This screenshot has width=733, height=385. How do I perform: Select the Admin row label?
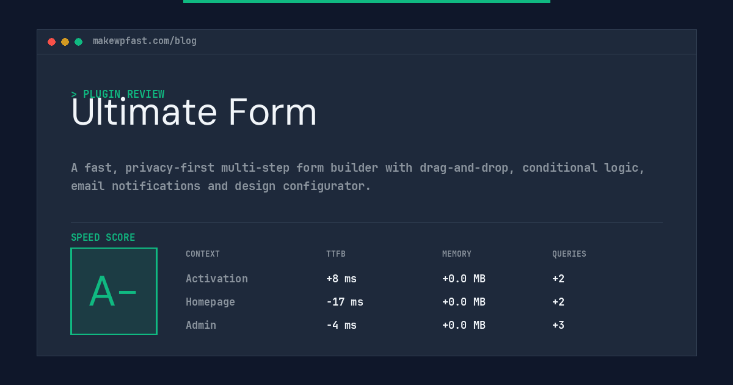point(201,325)
